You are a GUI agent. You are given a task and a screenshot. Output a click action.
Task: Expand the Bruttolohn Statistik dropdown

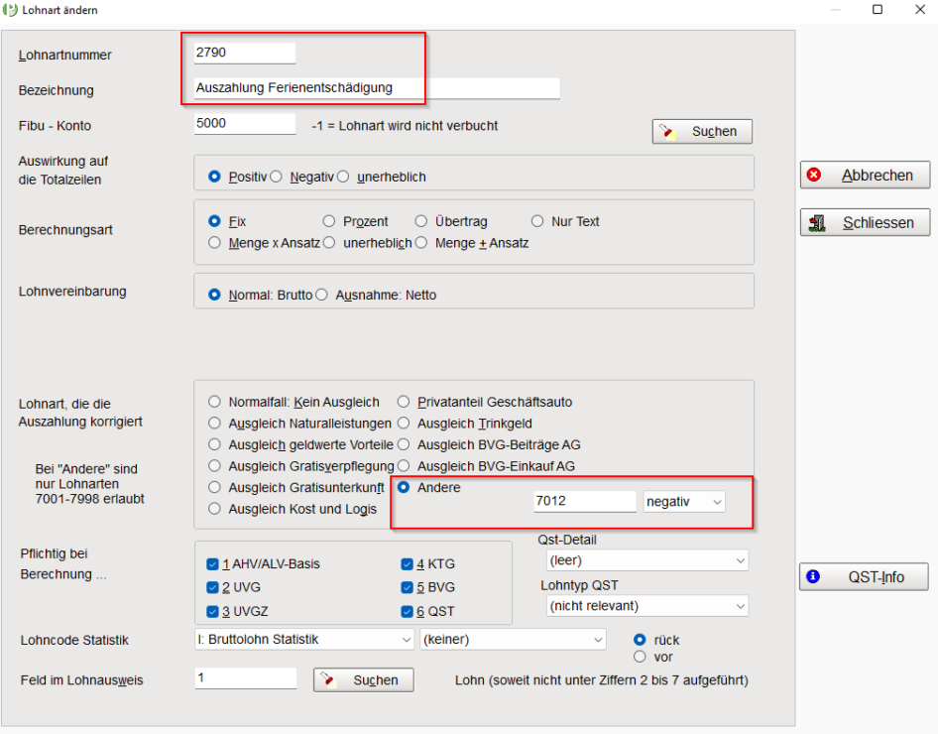(x=303, y=640)
